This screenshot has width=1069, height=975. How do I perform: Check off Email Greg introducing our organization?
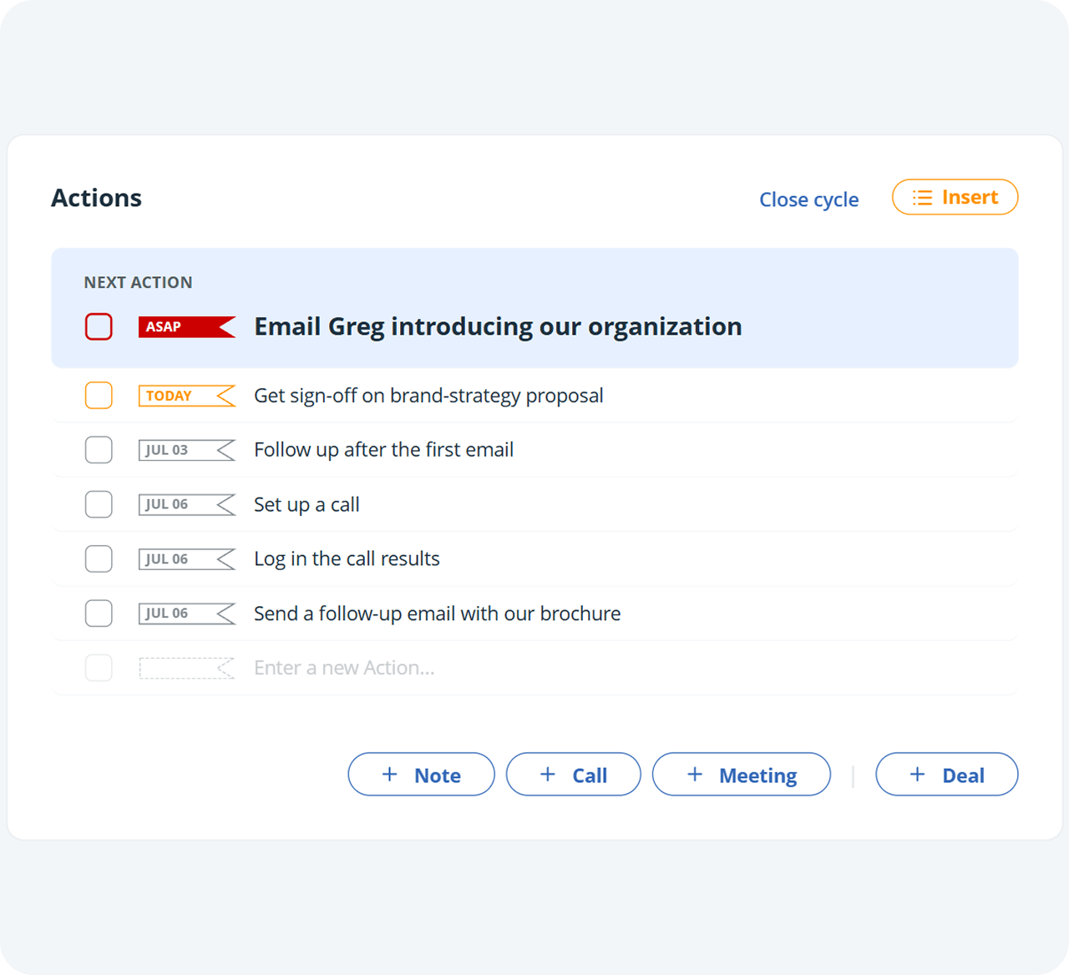click(99, 326)
